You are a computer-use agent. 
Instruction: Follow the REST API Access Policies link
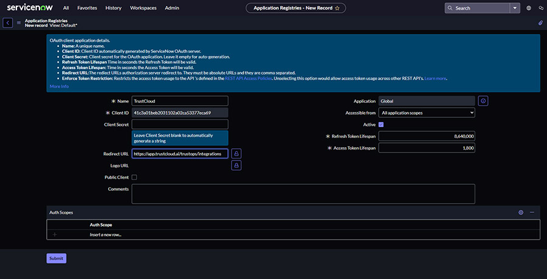pyautogui.click(x=249, y=78)
